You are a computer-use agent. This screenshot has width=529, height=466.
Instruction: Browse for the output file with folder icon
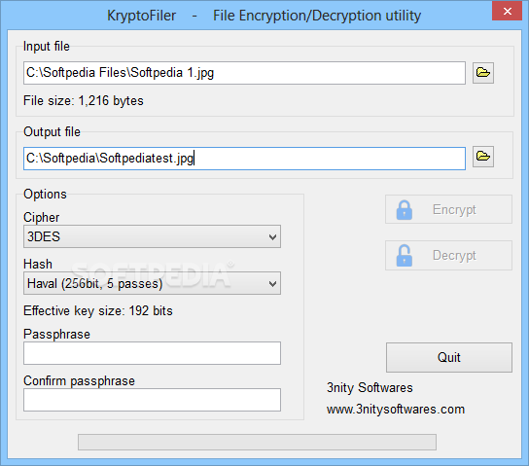482,157
